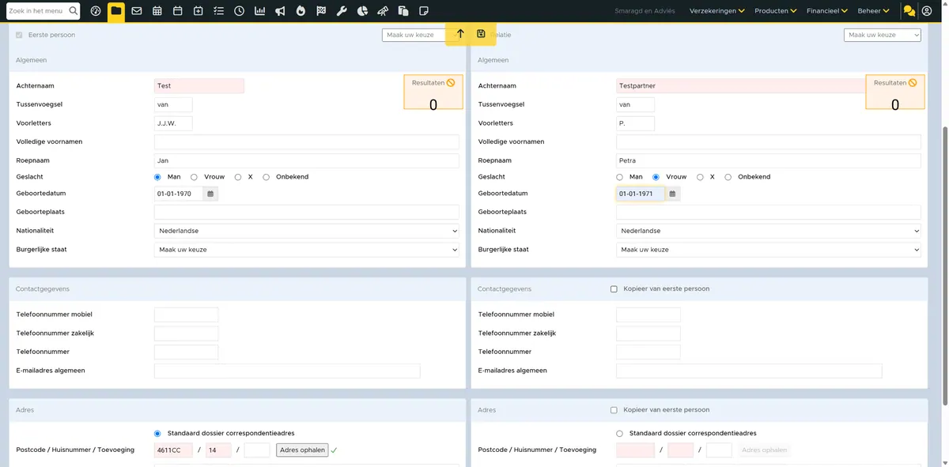Click the active Adres ophalen button

coord(302,450)
